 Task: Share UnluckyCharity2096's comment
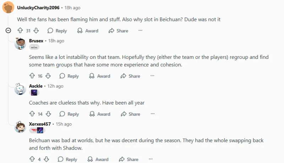coord(119,31)
